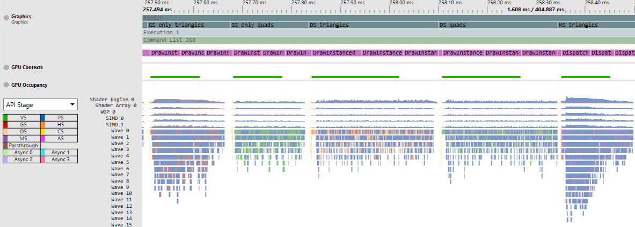Select the fully labeled DrawInstanced event

[337, 53]
